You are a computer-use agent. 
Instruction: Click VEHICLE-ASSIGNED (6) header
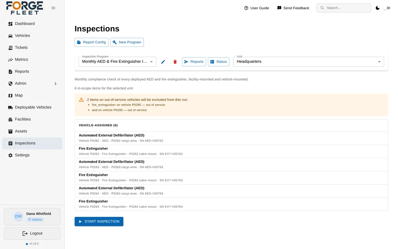coord(98,125)
